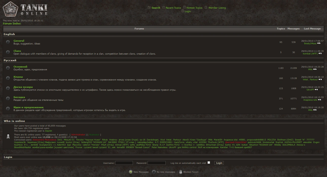Open Андрюха Ыы profile in Беседка row
This screenshot has width=327, height=177.
pos(310,100)
